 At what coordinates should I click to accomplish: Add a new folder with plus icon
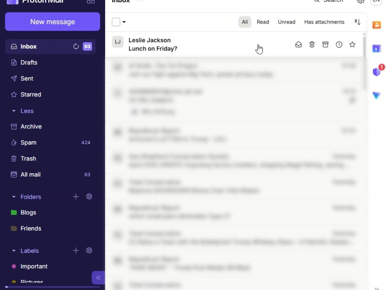click(x=76, y=197)
